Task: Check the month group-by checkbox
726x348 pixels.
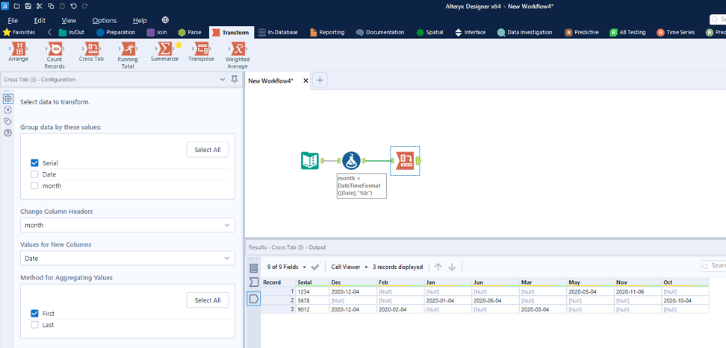Action: click(34, 186)
